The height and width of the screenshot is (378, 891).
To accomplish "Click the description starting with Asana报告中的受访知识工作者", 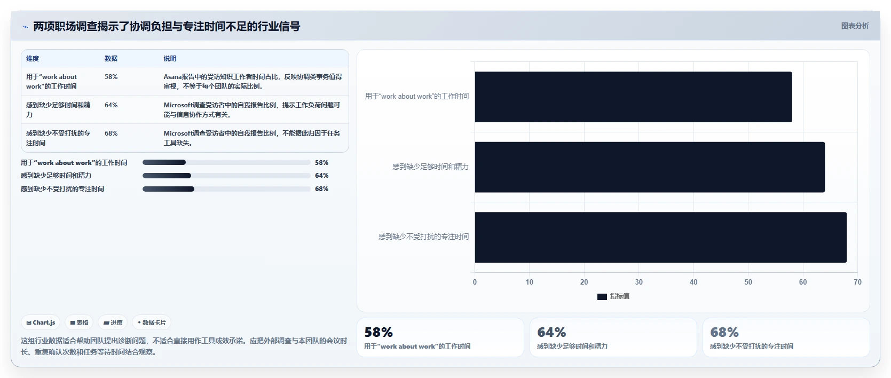I will pyautogui.click(x=253, y=82).
